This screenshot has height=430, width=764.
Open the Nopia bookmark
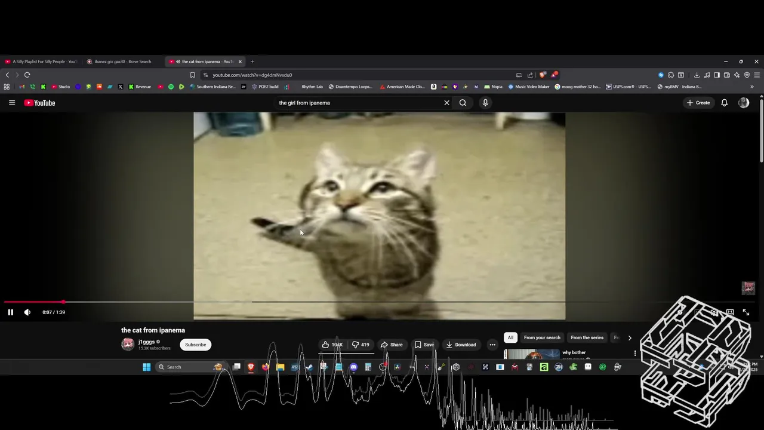pos(493,87)
